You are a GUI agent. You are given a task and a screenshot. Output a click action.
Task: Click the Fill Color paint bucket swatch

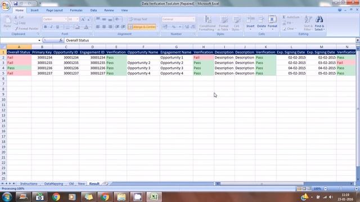[78, 27]
